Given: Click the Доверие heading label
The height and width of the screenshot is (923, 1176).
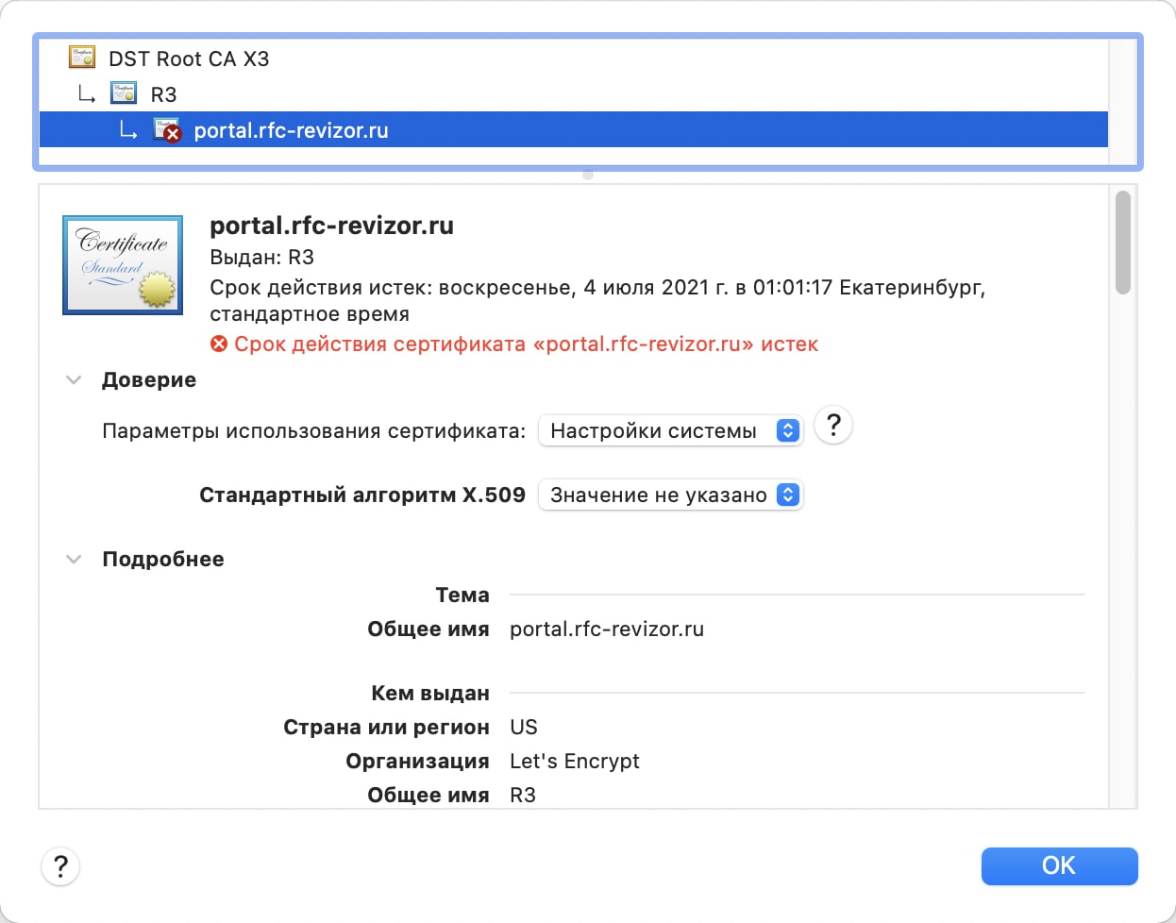Looking at the screenshot, I should (149, 379).
